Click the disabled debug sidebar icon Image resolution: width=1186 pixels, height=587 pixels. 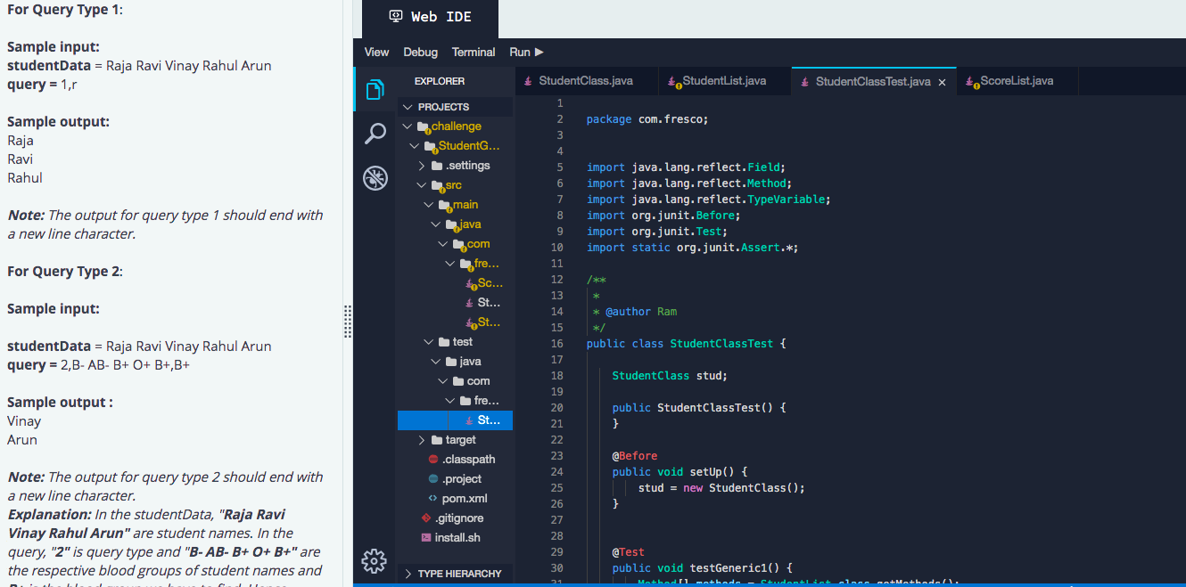tap(375, 178)
